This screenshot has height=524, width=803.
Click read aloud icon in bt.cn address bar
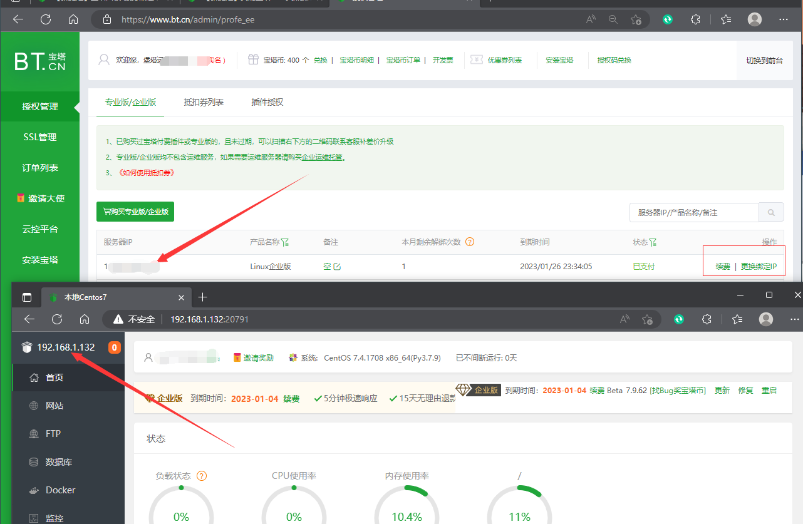tap(591, 19)
